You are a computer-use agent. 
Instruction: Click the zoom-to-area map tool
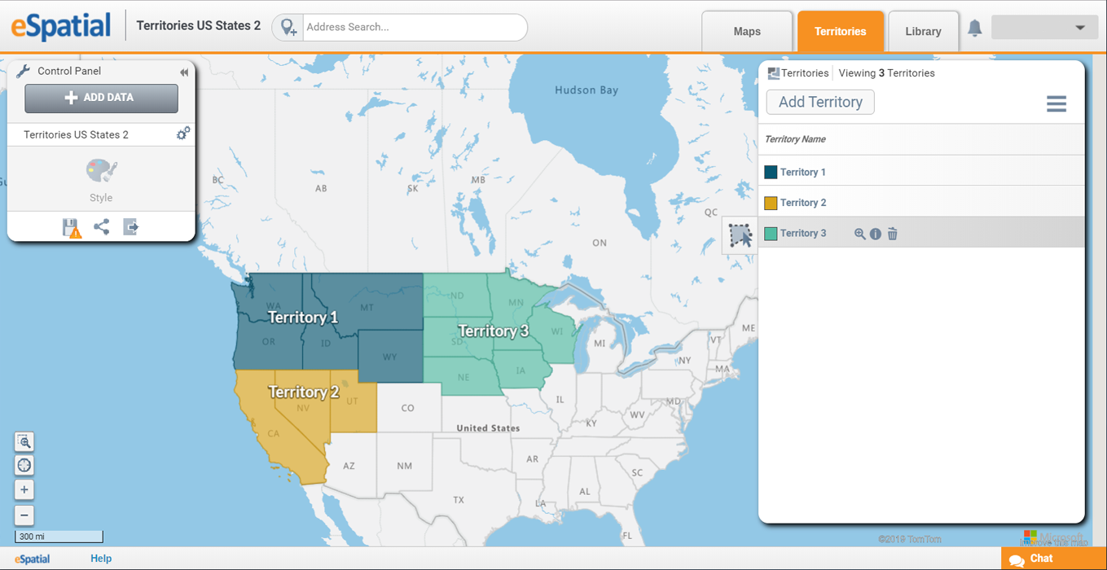(x=24, y=441)
